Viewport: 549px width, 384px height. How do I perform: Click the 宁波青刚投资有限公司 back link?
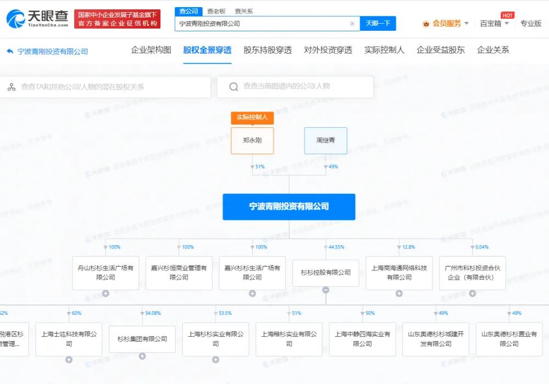[53, 52]
